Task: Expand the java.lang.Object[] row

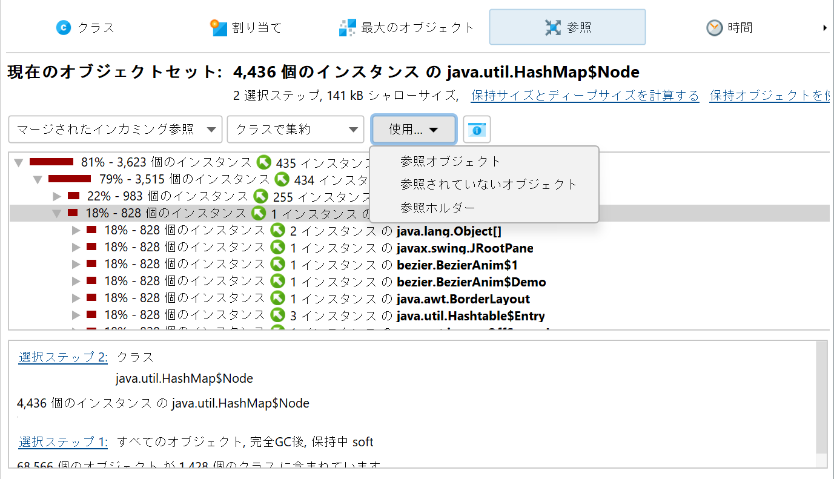Action: point(76,230)
